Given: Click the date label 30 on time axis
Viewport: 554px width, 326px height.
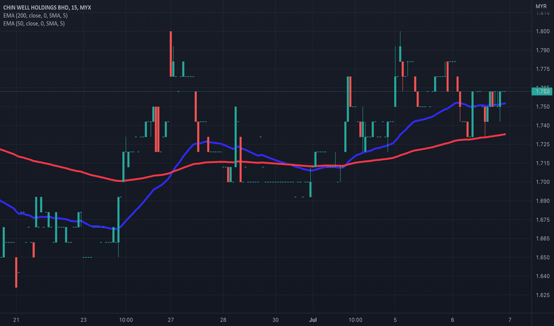Looking at the screenshot, I should 275,320.
